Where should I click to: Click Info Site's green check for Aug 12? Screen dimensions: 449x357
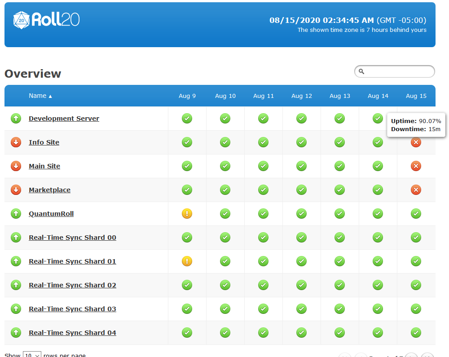[302, 142]
